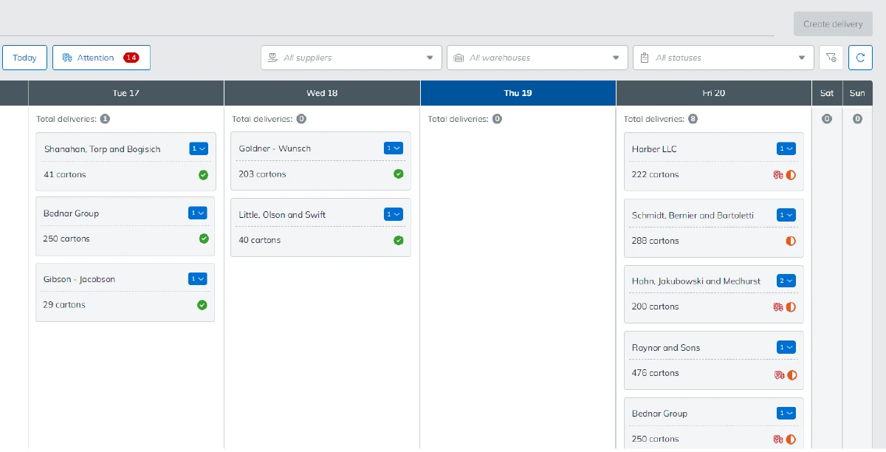The height and width of the screenshot is (452, 886).
Task: Click the half-circle status icon on Harber LLC
Action: tap(791, 175)
